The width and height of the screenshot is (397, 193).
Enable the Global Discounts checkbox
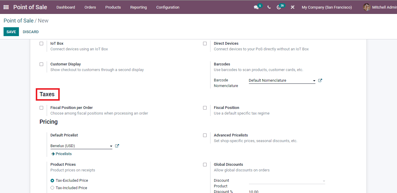(205, 165)
